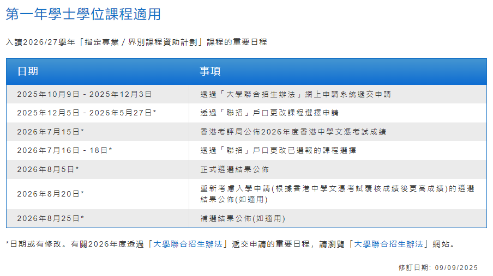Select date cell 2026年7月16日 - 18日*
493x276 pixels.
pyautogui.click(x=64, y=150)
